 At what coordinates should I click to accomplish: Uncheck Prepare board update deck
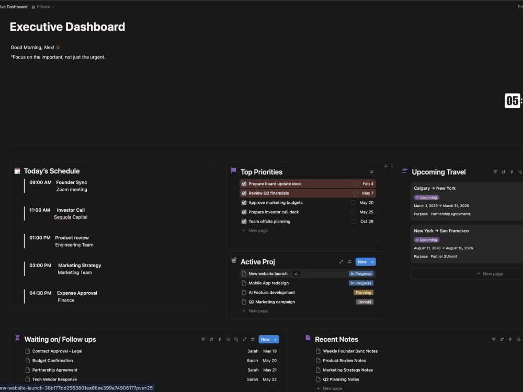click(244, 183)
